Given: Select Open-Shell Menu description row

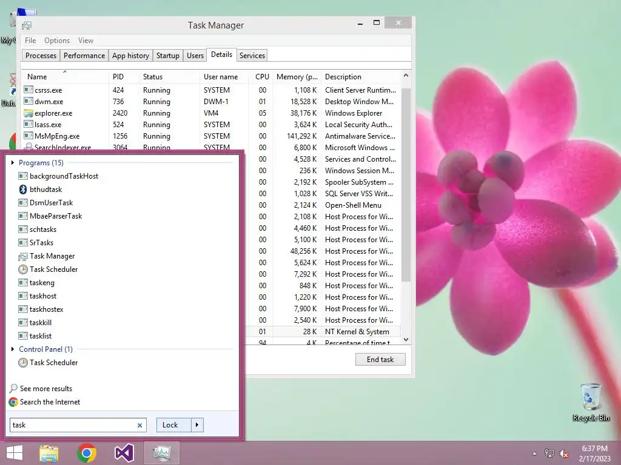Looking at the screenshot, I should (x=323, y=205).
